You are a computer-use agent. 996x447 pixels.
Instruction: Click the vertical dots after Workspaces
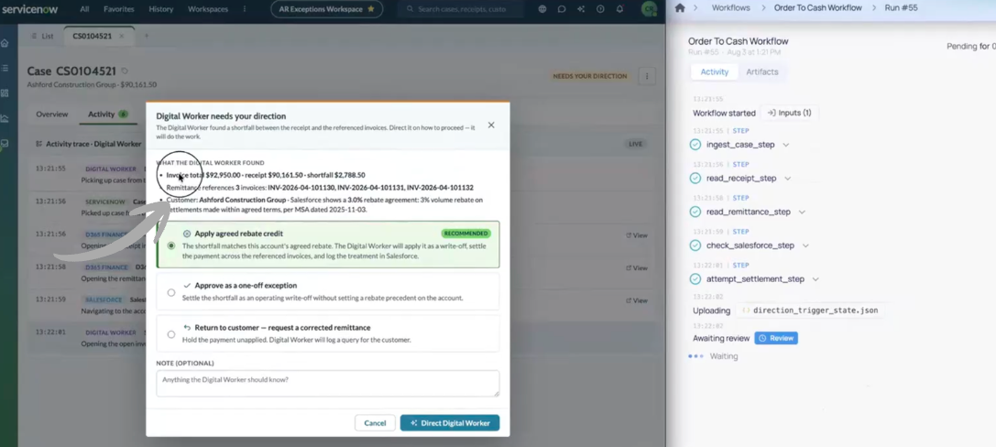(x=246, y=9)
